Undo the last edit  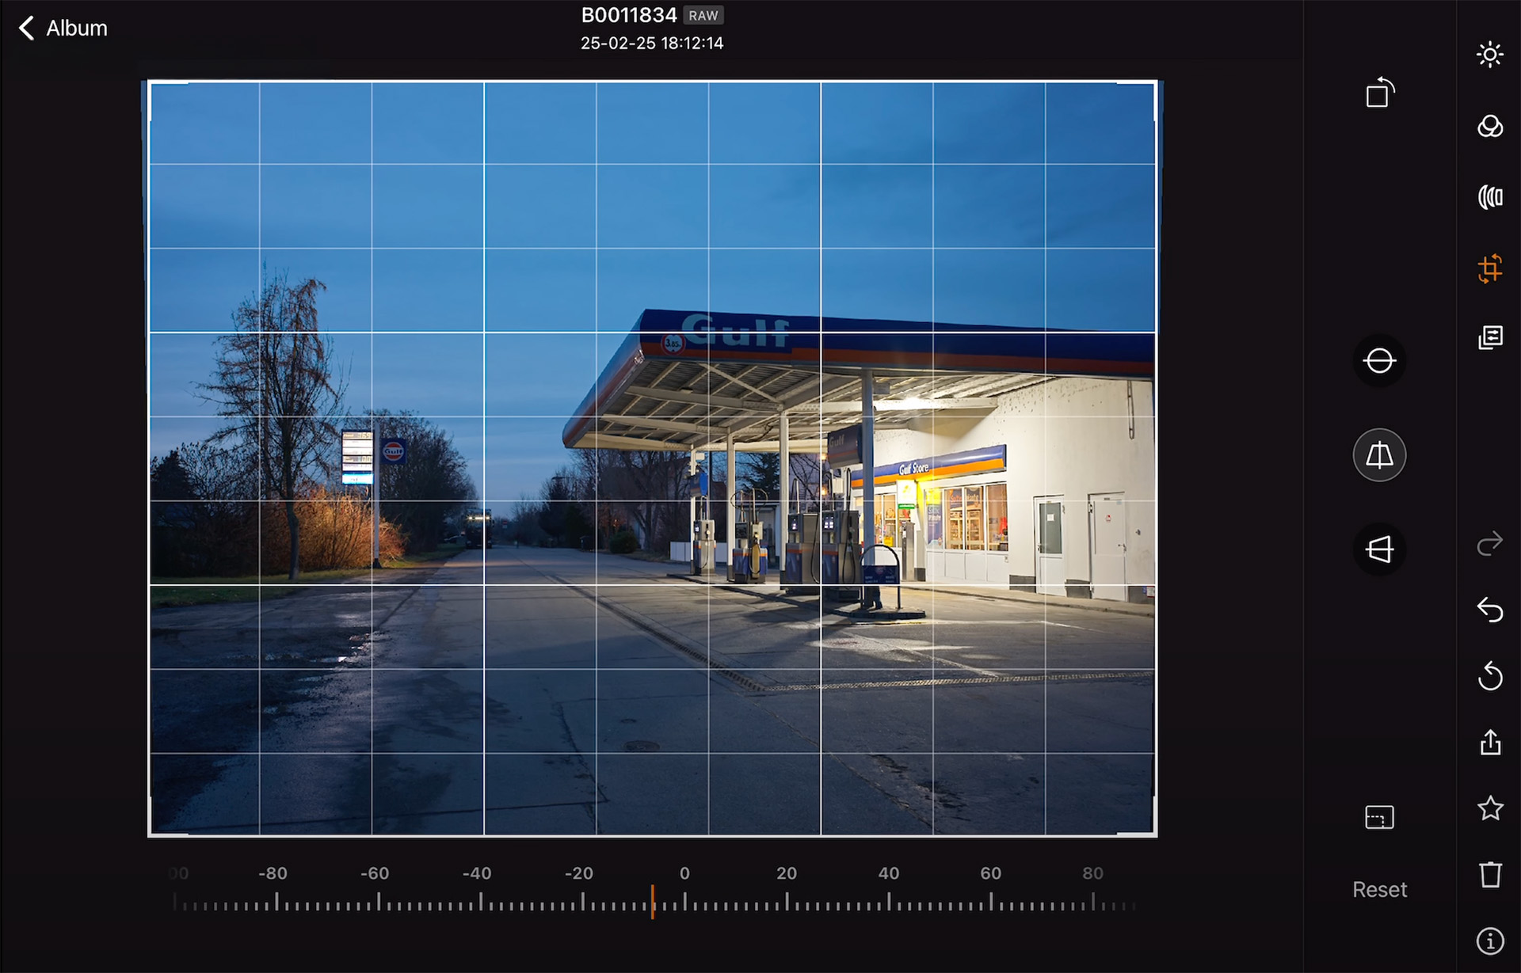[x=1489, y=610]
